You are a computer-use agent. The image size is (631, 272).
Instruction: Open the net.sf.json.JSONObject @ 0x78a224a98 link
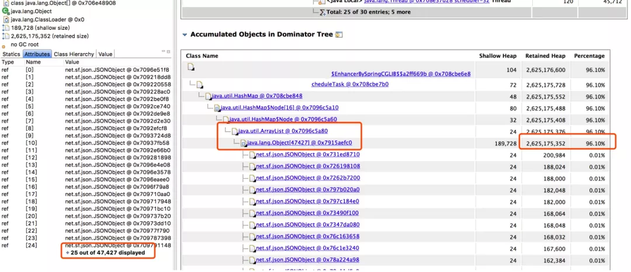tap(307, 260)
